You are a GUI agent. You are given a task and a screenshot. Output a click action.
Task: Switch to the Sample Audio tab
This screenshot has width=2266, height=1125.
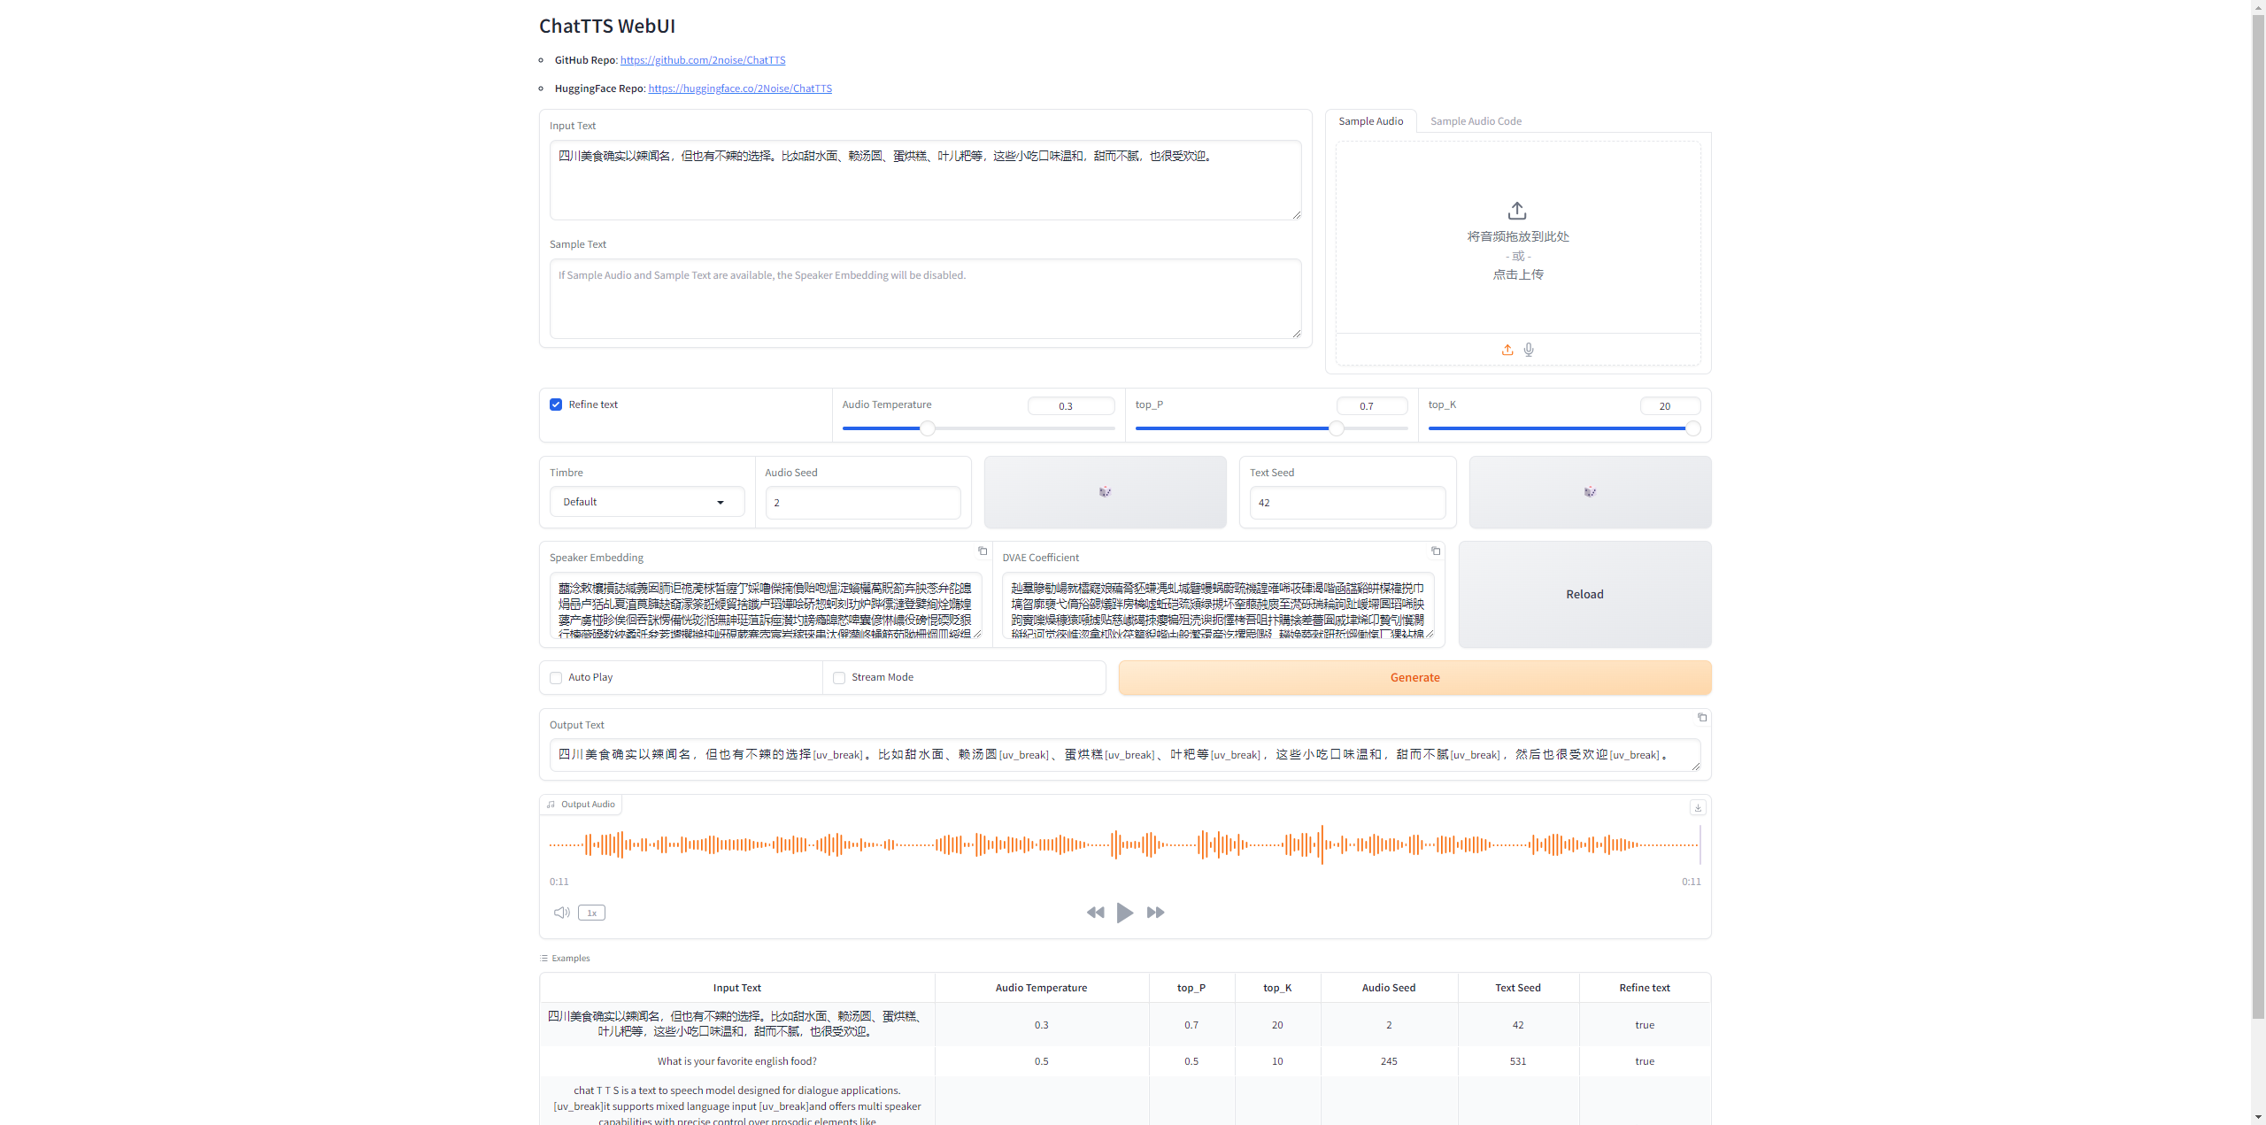click(1370, 121)
